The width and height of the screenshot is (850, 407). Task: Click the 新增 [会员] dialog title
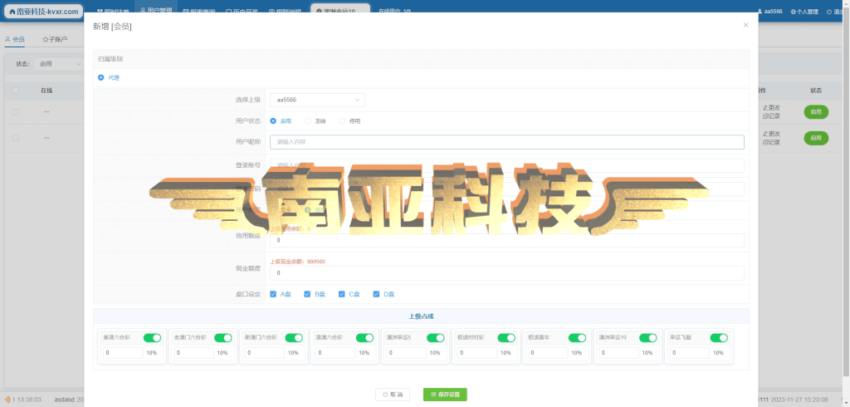112,26
